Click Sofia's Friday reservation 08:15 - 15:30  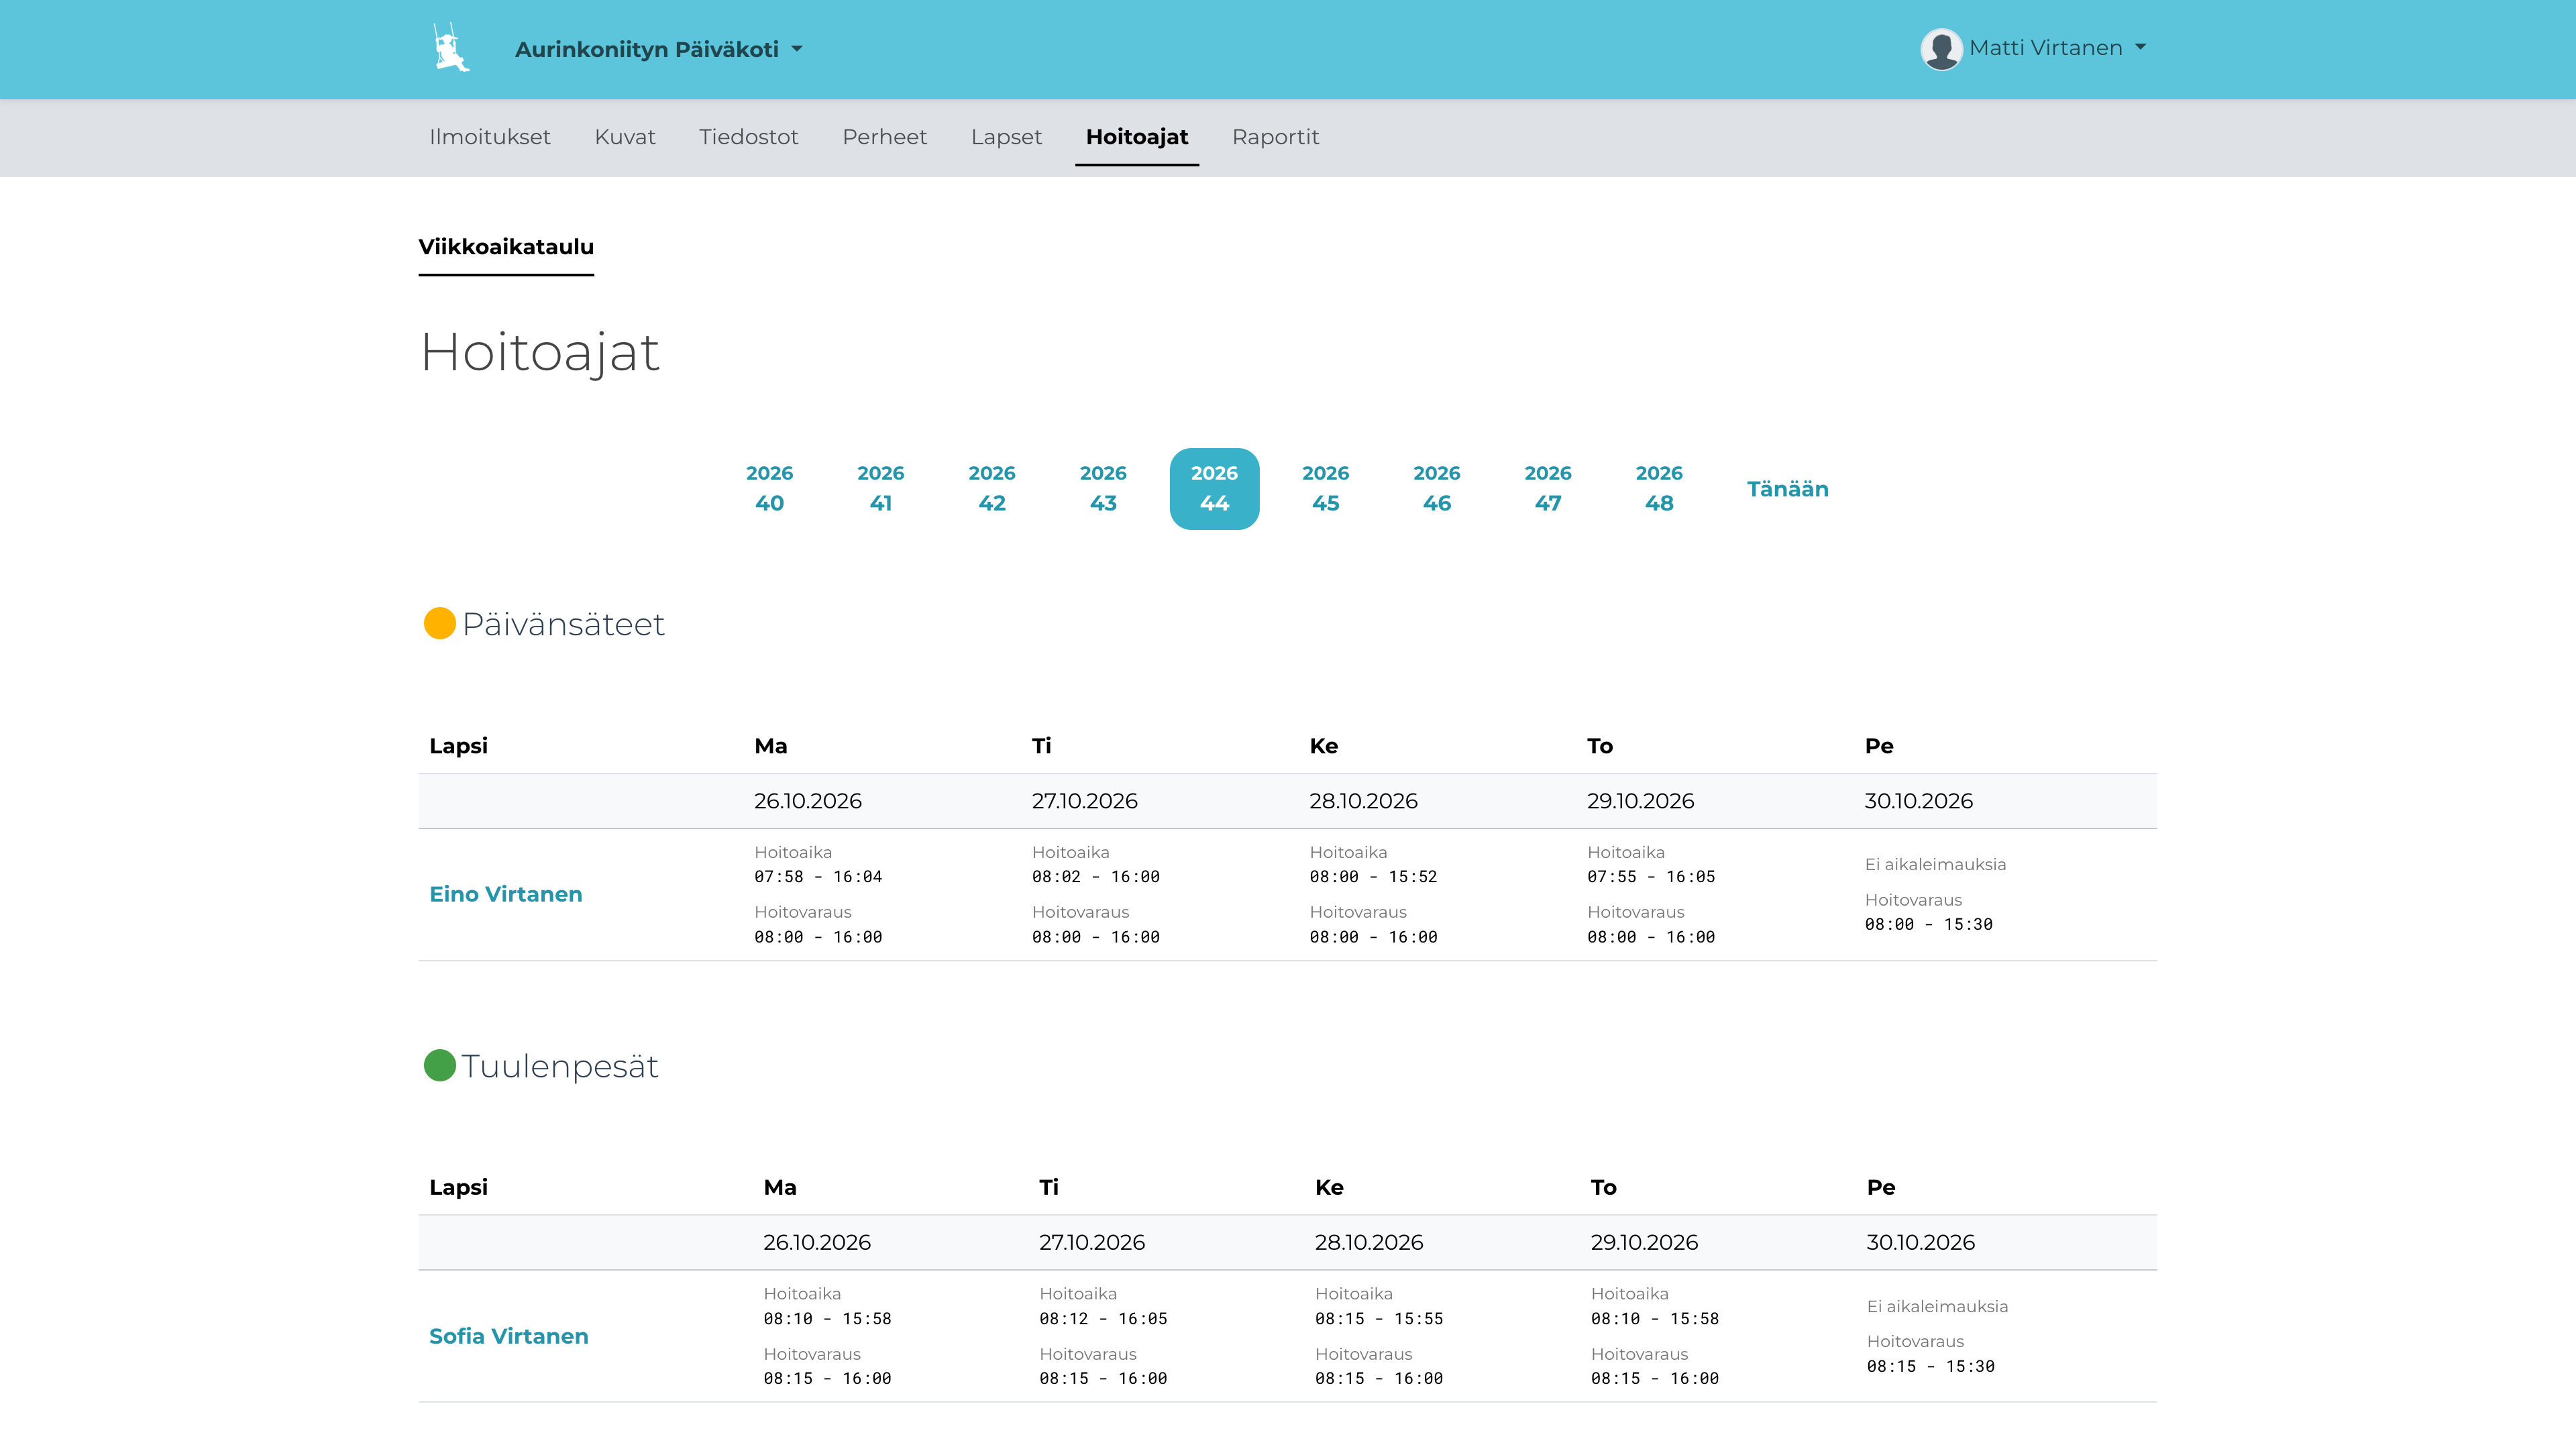(1931, 1367)
